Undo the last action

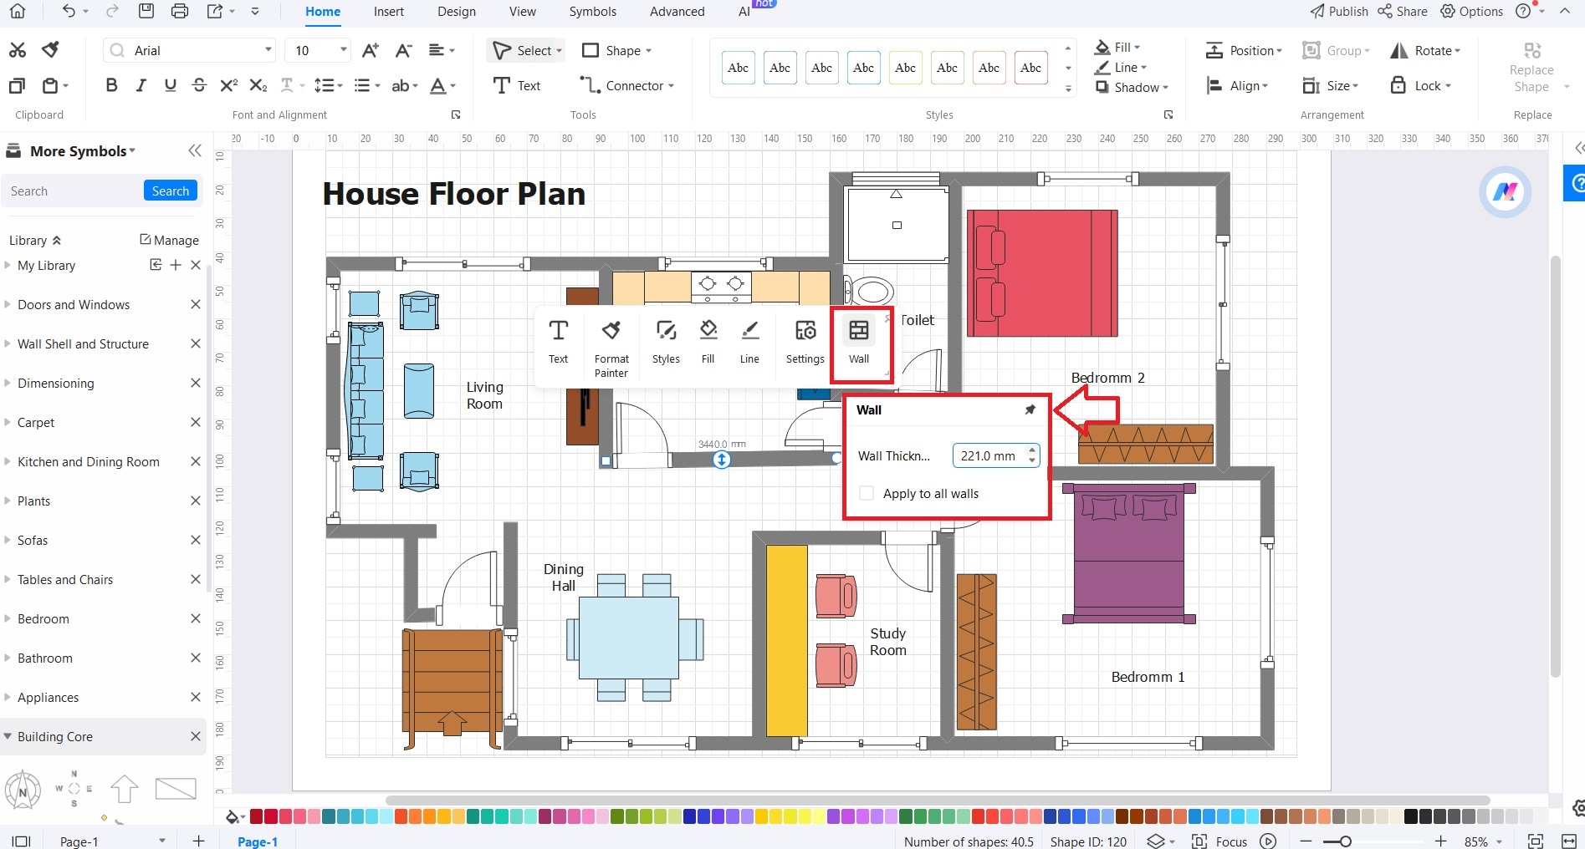click(69, 11)
